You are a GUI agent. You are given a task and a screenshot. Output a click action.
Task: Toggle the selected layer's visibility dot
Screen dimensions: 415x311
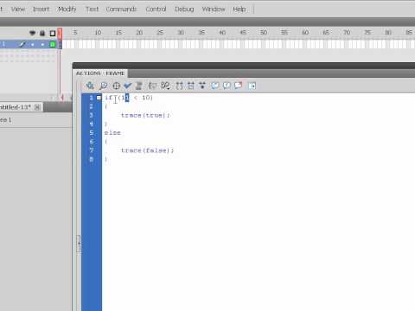click(x=33, y=45)
